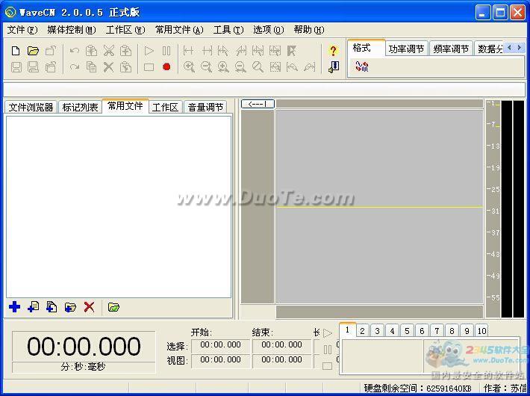Image resolution: width=530 pixels, height=396 pixels.
Task: Click the 分:秒:毫秒 time format label
Action: click(84, 367)
